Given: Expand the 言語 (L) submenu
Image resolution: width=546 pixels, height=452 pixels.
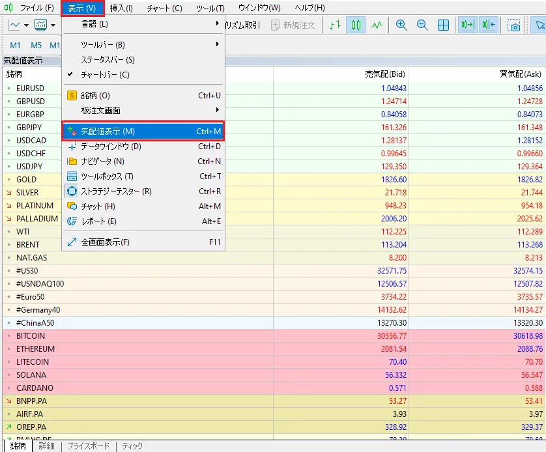Looking at the screenshot, I should pos(143,24).
